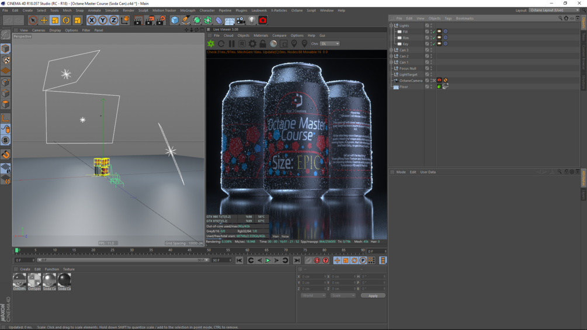Screen dimensions: 587x330
Task: Pause the Live Viewer rendering
Action: (232, 44)
